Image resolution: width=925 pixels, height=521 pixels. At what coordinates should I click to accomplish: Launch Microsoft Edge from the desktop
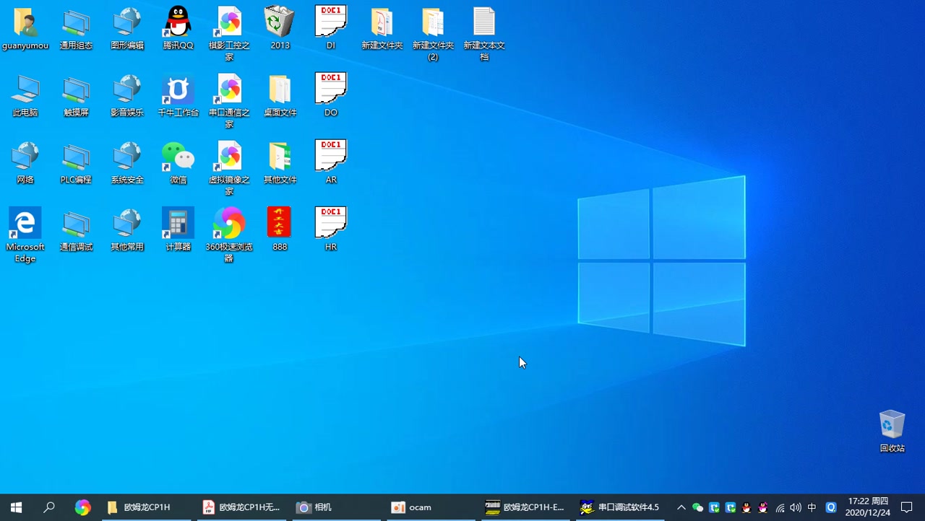(25, 235)
